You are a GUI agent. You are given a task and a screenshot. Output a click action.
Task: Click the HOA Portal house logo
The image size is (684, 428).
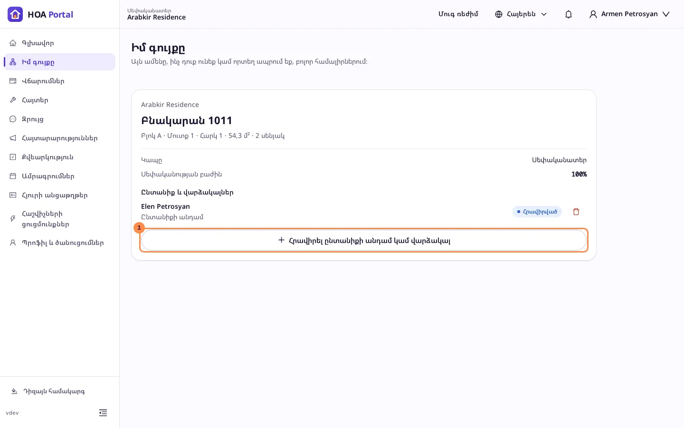click(x=15, y=14)
